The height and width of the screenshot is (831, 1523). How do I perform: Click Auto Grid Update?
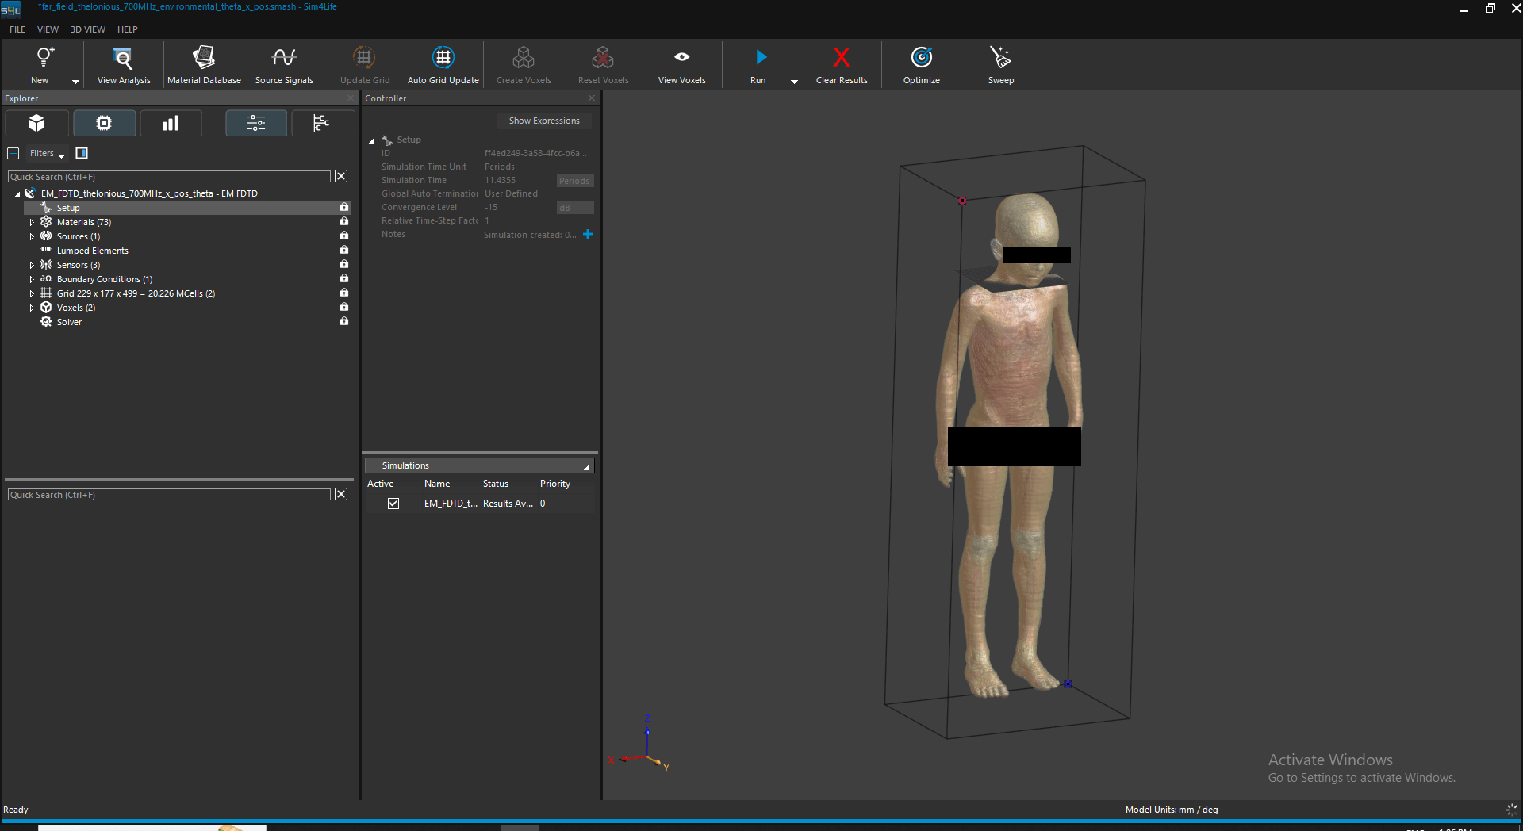443,64
